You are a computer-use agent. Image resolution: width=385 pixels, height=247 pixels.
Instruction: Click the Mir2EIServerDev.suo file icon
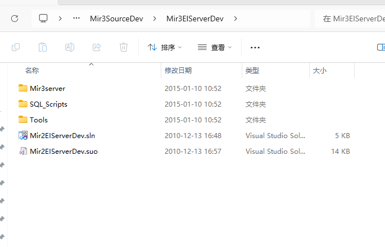[x=23, y=151]
